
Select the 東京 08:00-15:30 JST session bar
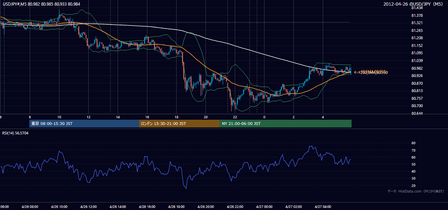pos(84,124)
